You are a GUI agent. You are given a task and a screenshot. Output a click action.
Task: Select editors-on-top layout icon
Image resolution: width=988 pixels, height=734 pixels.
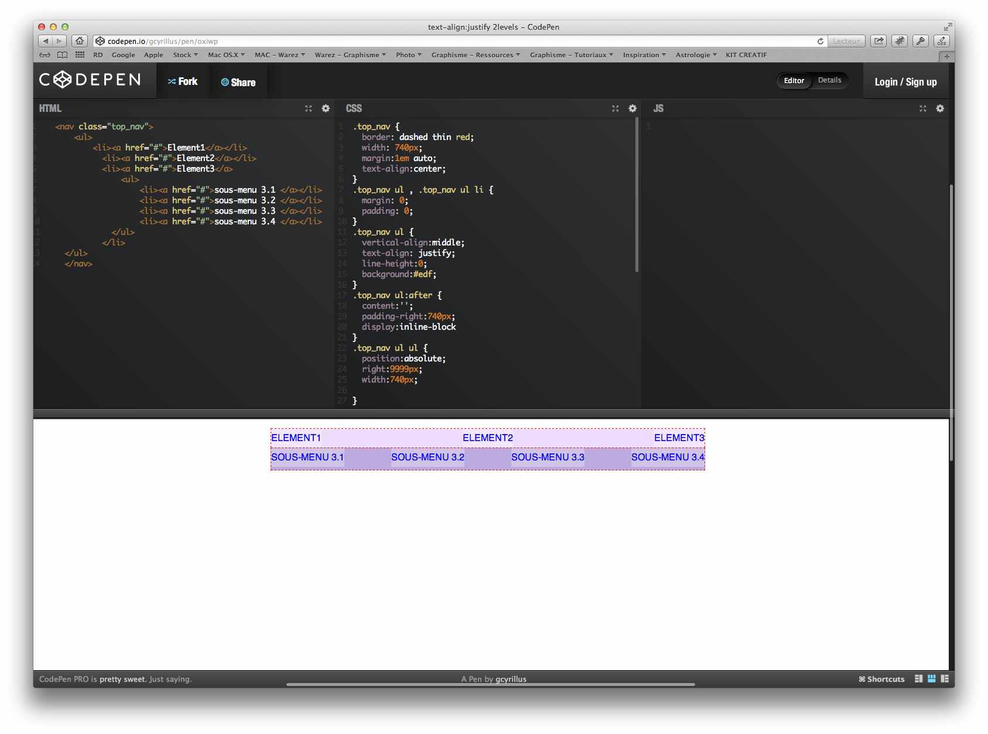pos(931,678)
